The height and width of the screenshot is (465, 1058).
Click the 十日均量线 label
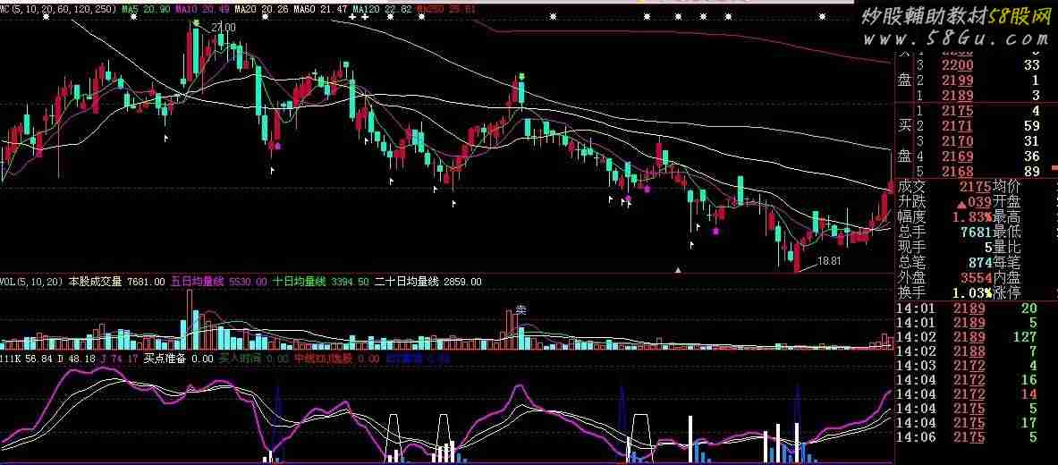coord(320,281)
